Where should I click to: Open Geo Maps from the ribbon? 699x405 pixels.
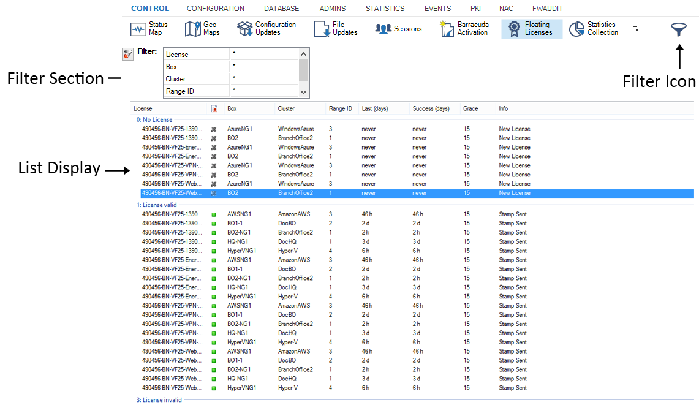click(202, 29)
